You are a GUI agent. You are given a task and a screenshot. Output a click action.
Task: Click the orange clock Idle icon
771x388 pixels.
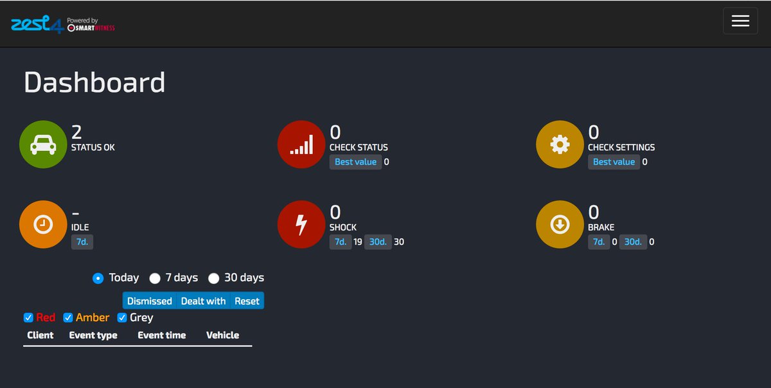pyautogui.click(x=43, y=225)
